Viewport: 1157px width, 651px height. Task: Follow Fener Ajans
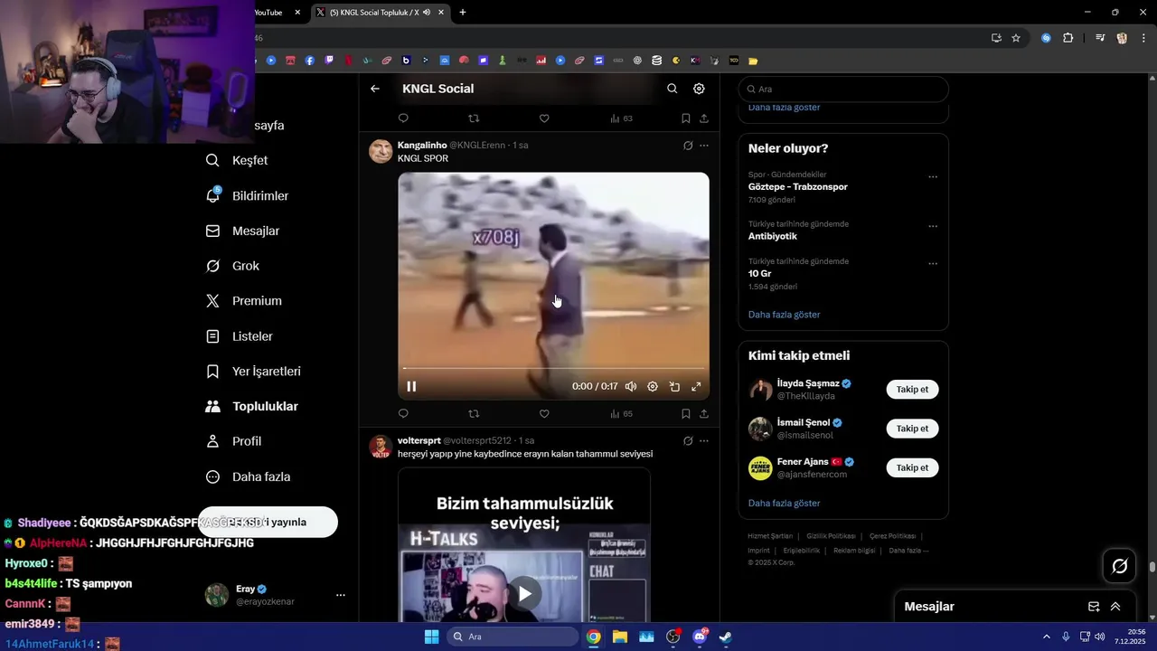pos(912,467)
